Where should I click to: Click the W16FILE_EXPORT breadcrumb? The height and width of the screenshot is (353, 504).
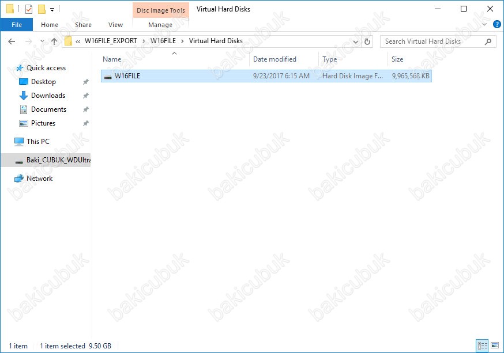pyautogui.click(x=111, y=41)
